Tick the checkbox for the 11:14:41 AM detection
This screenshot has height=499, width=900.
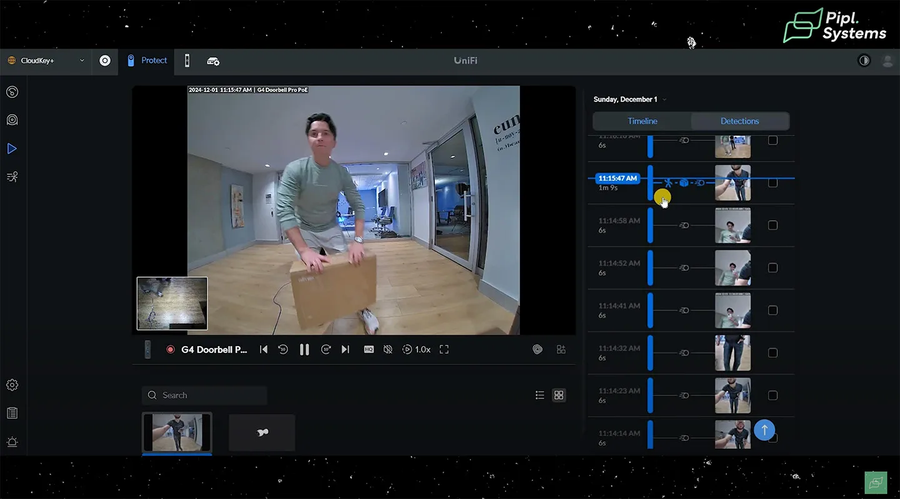click(773, 310)
